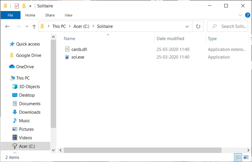Click the Downloads arrow icon

pyautogui.click(x=15, y=112)
